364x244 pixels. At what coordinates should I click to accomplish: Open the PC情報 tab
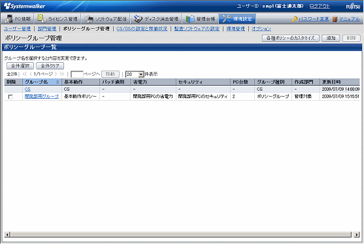tap(18, 18)
